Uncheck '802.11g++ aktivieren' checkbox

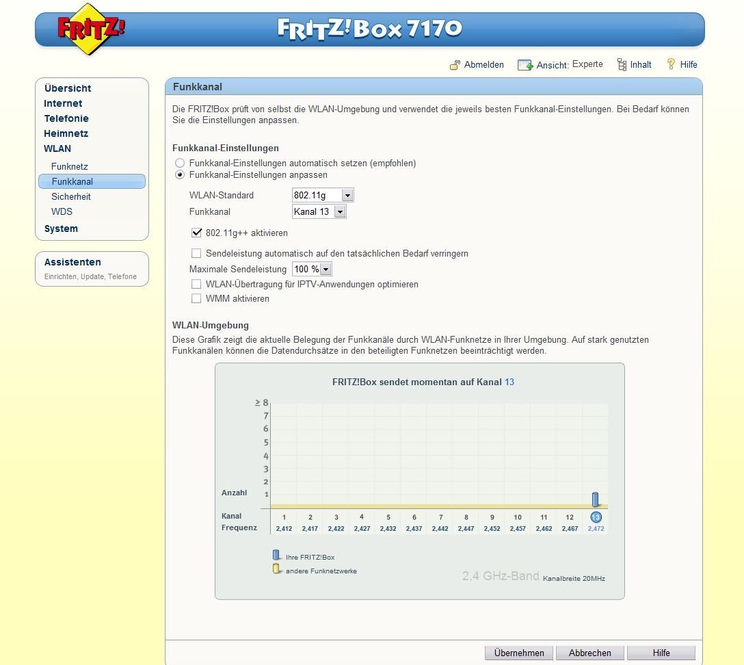[x=196, y=233]
